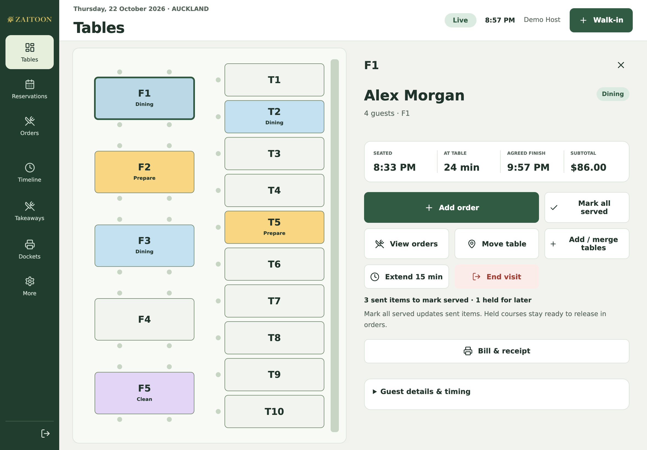Select table T4
Screen dimensions: 647x450
(x=274, y=190)
